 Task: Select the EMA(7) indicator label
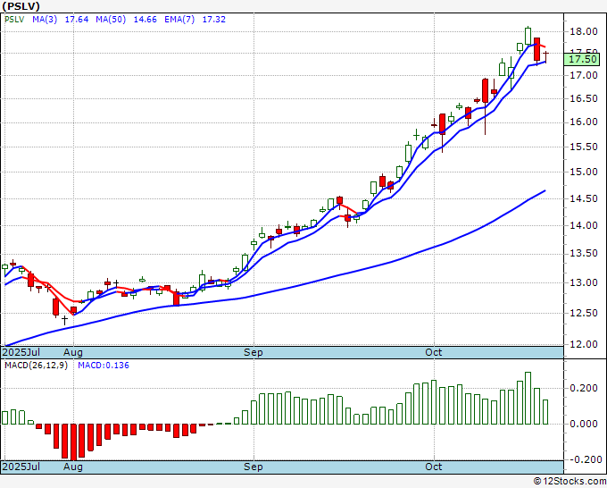[x=179, y=20]
